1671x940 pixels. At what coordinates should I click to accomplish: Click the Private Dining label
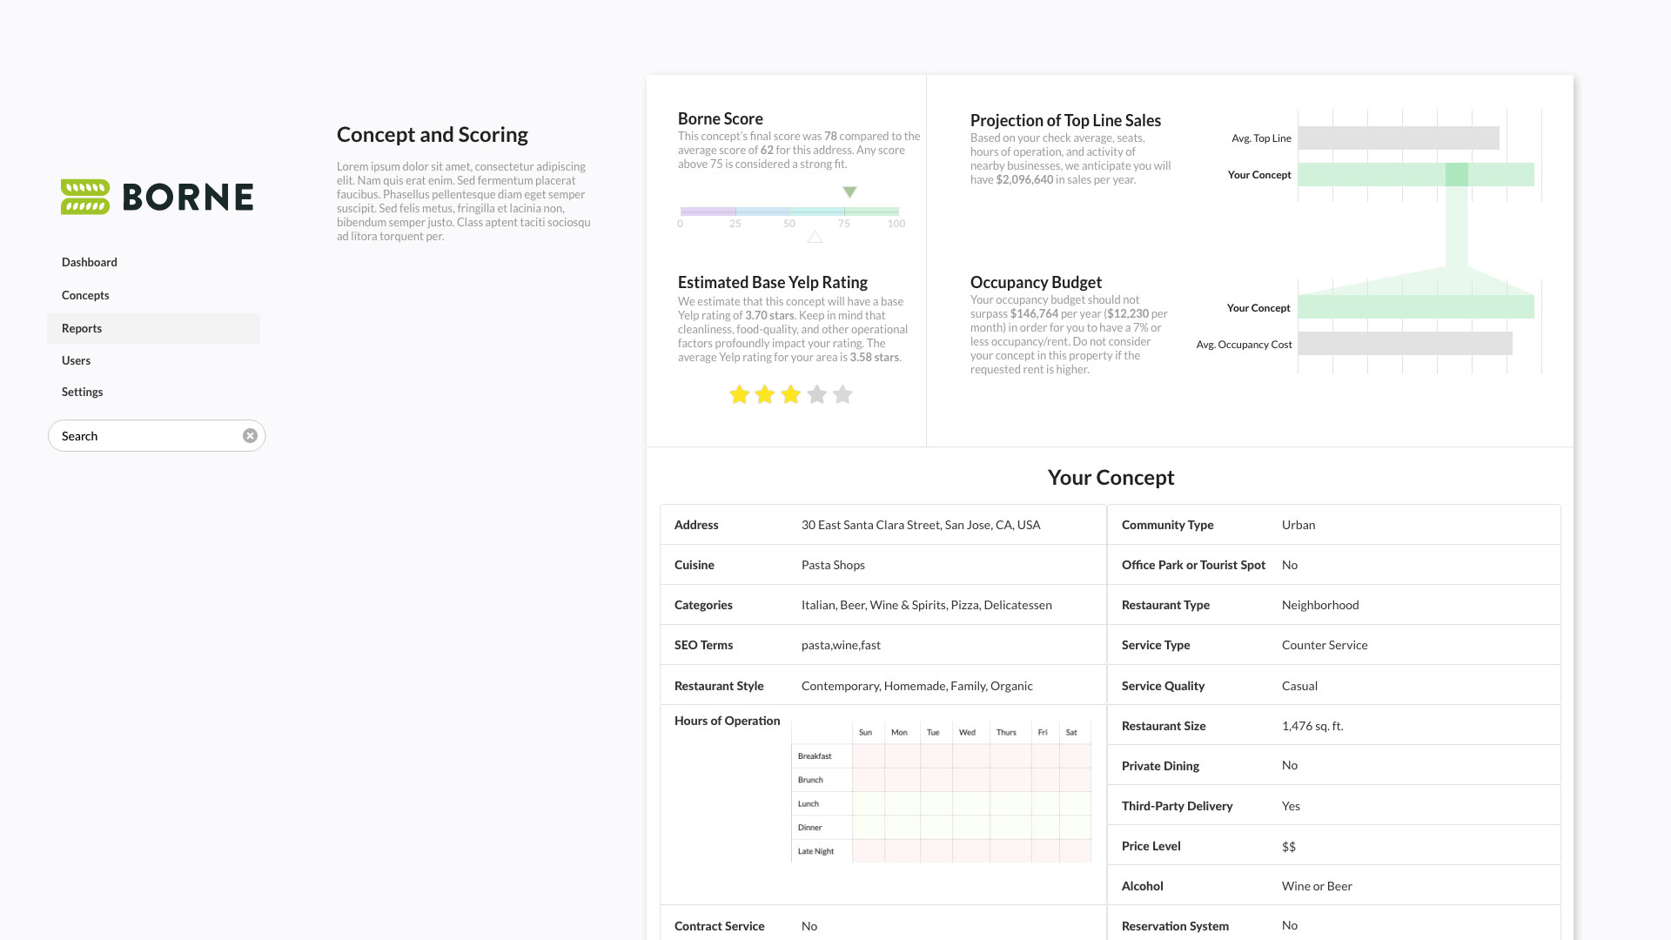1160,766
